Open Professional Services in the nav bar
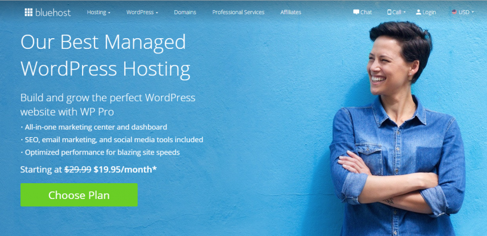The image size is (487, 236). click(x=238, y=12)
